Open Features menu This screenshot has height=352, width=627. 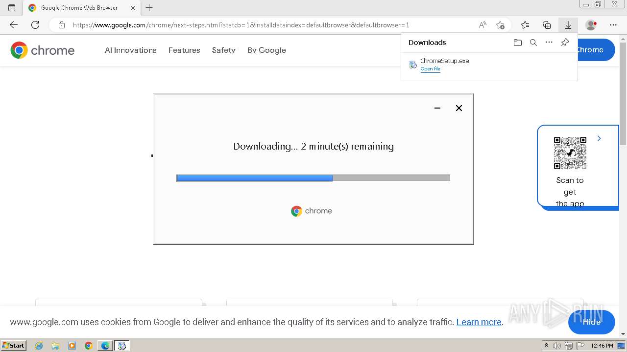184,50
